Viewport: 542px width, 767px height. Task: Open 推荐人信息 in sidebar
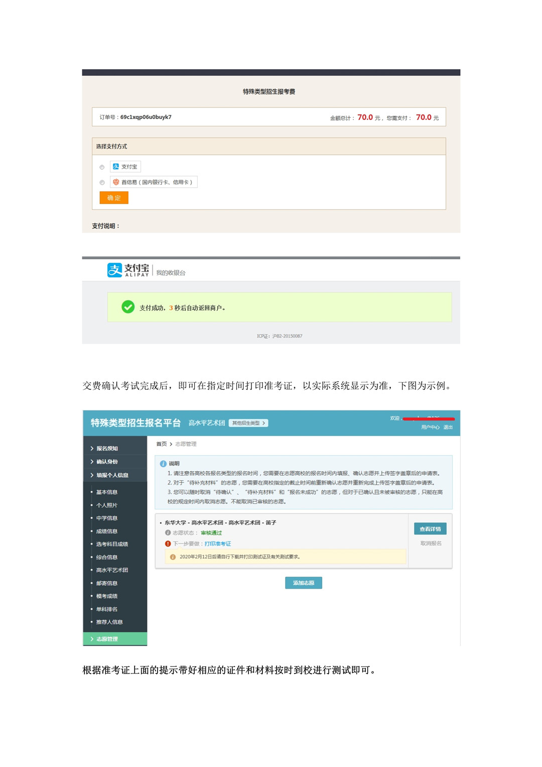109,622
